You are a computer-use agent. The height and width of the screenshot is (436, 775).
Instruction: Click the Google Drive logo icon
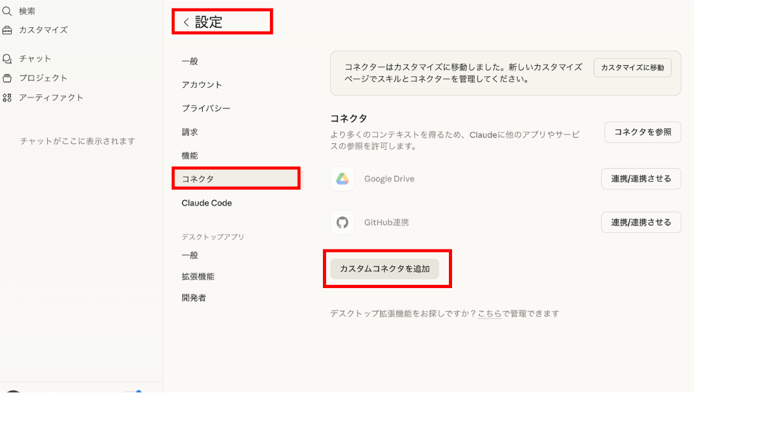pyautogui.click(x=342, y=179)
